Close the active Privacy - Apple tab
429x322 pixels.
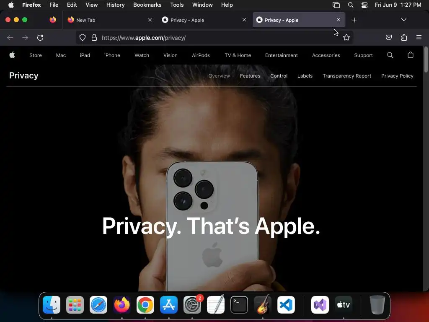[x=339, y=20]
